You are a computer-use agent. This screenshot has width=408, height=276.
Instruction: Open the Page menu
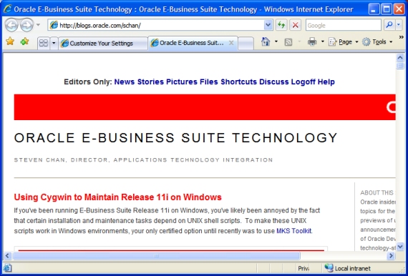click(x=343, y=42)
